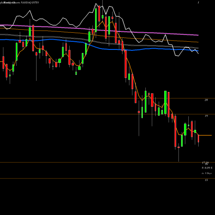Screen dimensions: 215x215
Task: Click the volume reading starting with V:
Action: pyautogui.click(x=207, y=168)
